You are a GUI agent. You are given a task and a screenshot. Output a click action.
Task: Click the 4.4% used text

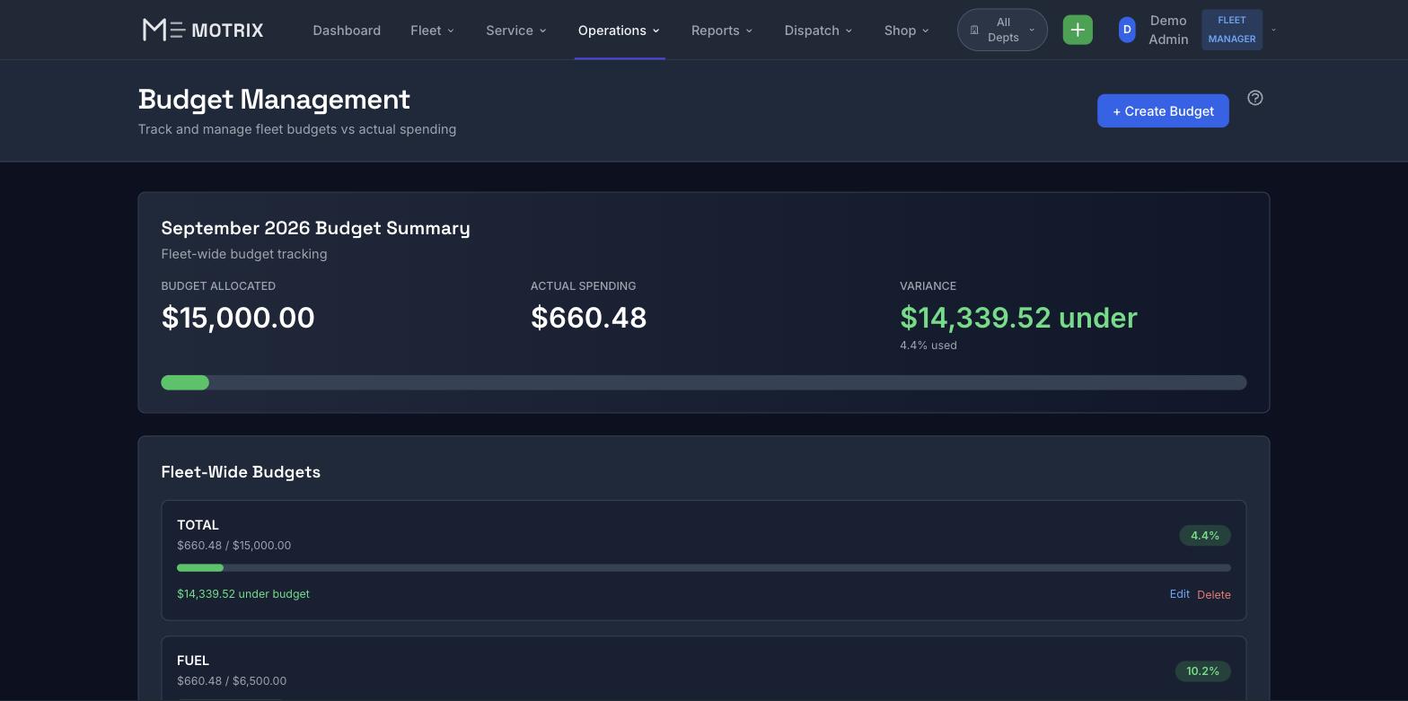tap(928, 346)
